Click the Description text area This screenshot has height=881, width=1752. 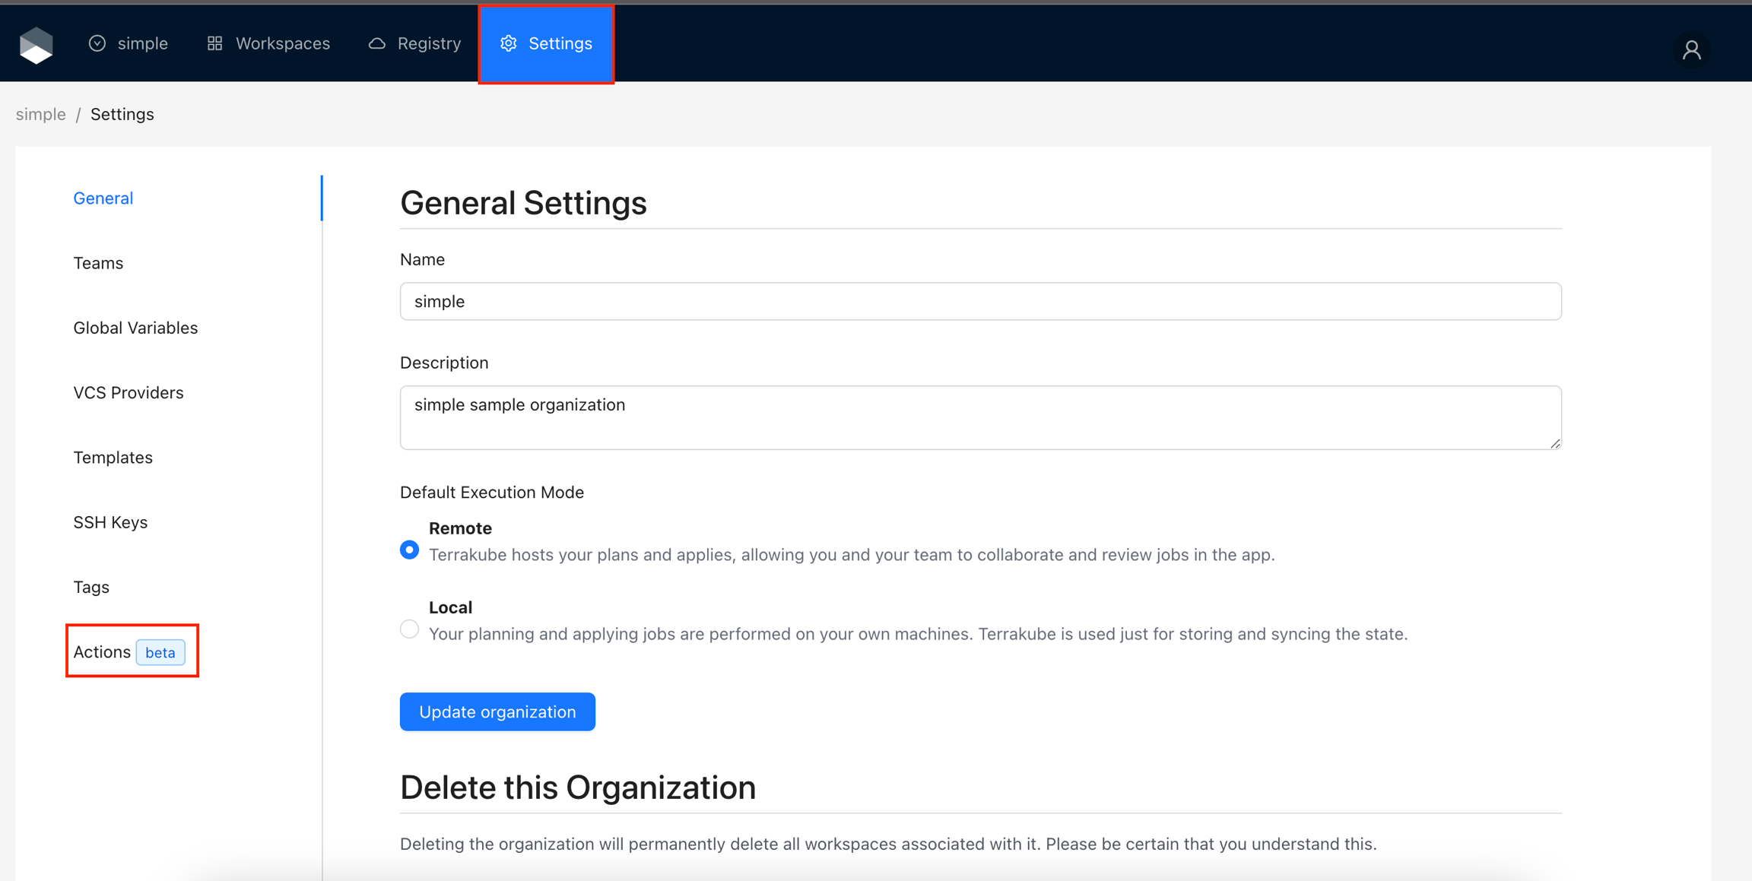pos(980,417)
